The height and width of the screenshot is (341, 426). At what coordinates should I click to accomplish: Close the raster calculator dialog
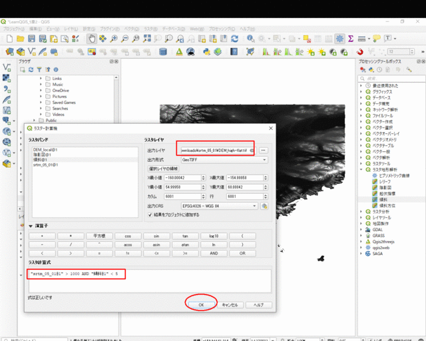coord(271,128)
